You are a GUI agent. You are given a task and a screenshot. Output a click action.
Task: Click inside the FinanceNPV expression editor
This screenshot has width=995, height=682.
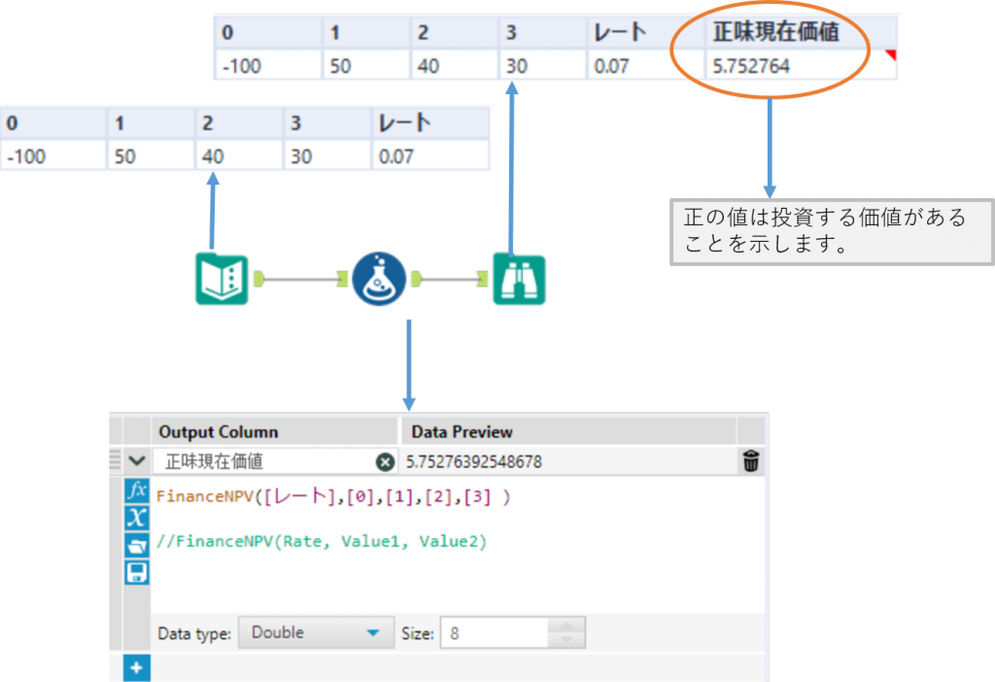click(447, 573)
